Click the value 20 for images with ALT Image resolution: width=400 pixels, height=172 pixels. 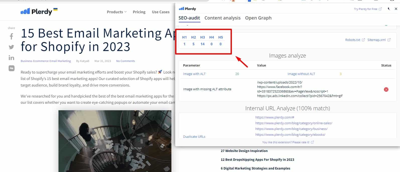click(237, 74)
